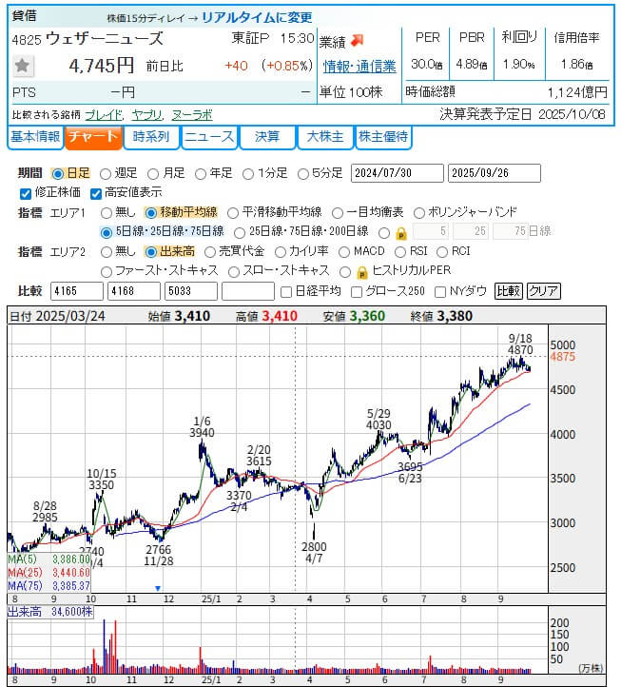Click the lock icon in the moving average row
This screenshot has height=687, width=621.
[x=401, y=232]
